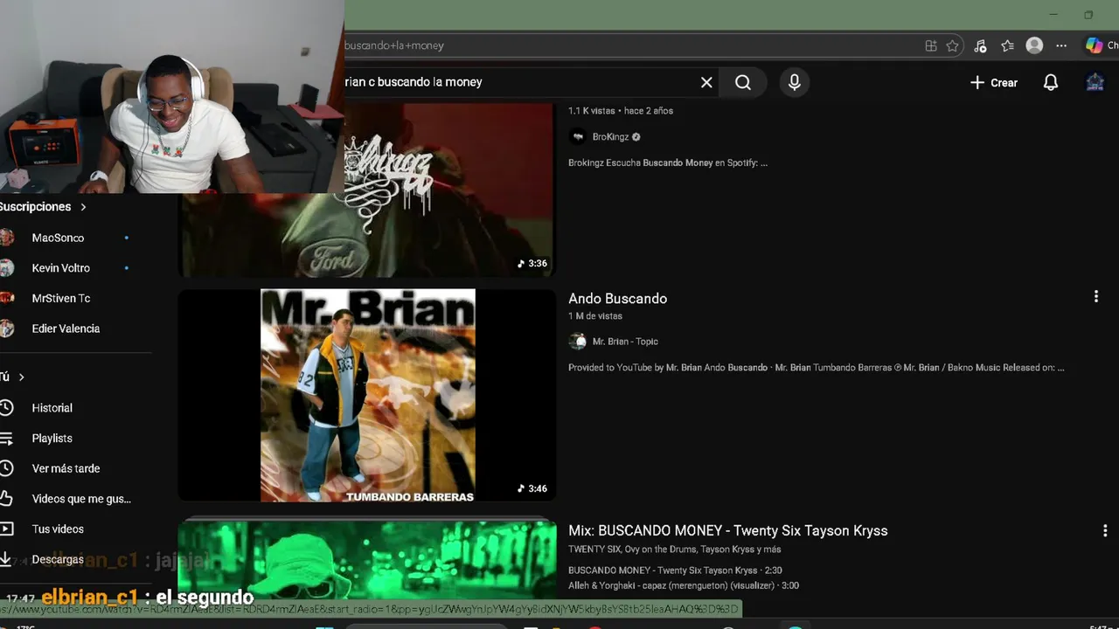Screen dimensions: 1119x629
Task: Click the Ver más tarde clock icon
Action: tap(6, 468)
